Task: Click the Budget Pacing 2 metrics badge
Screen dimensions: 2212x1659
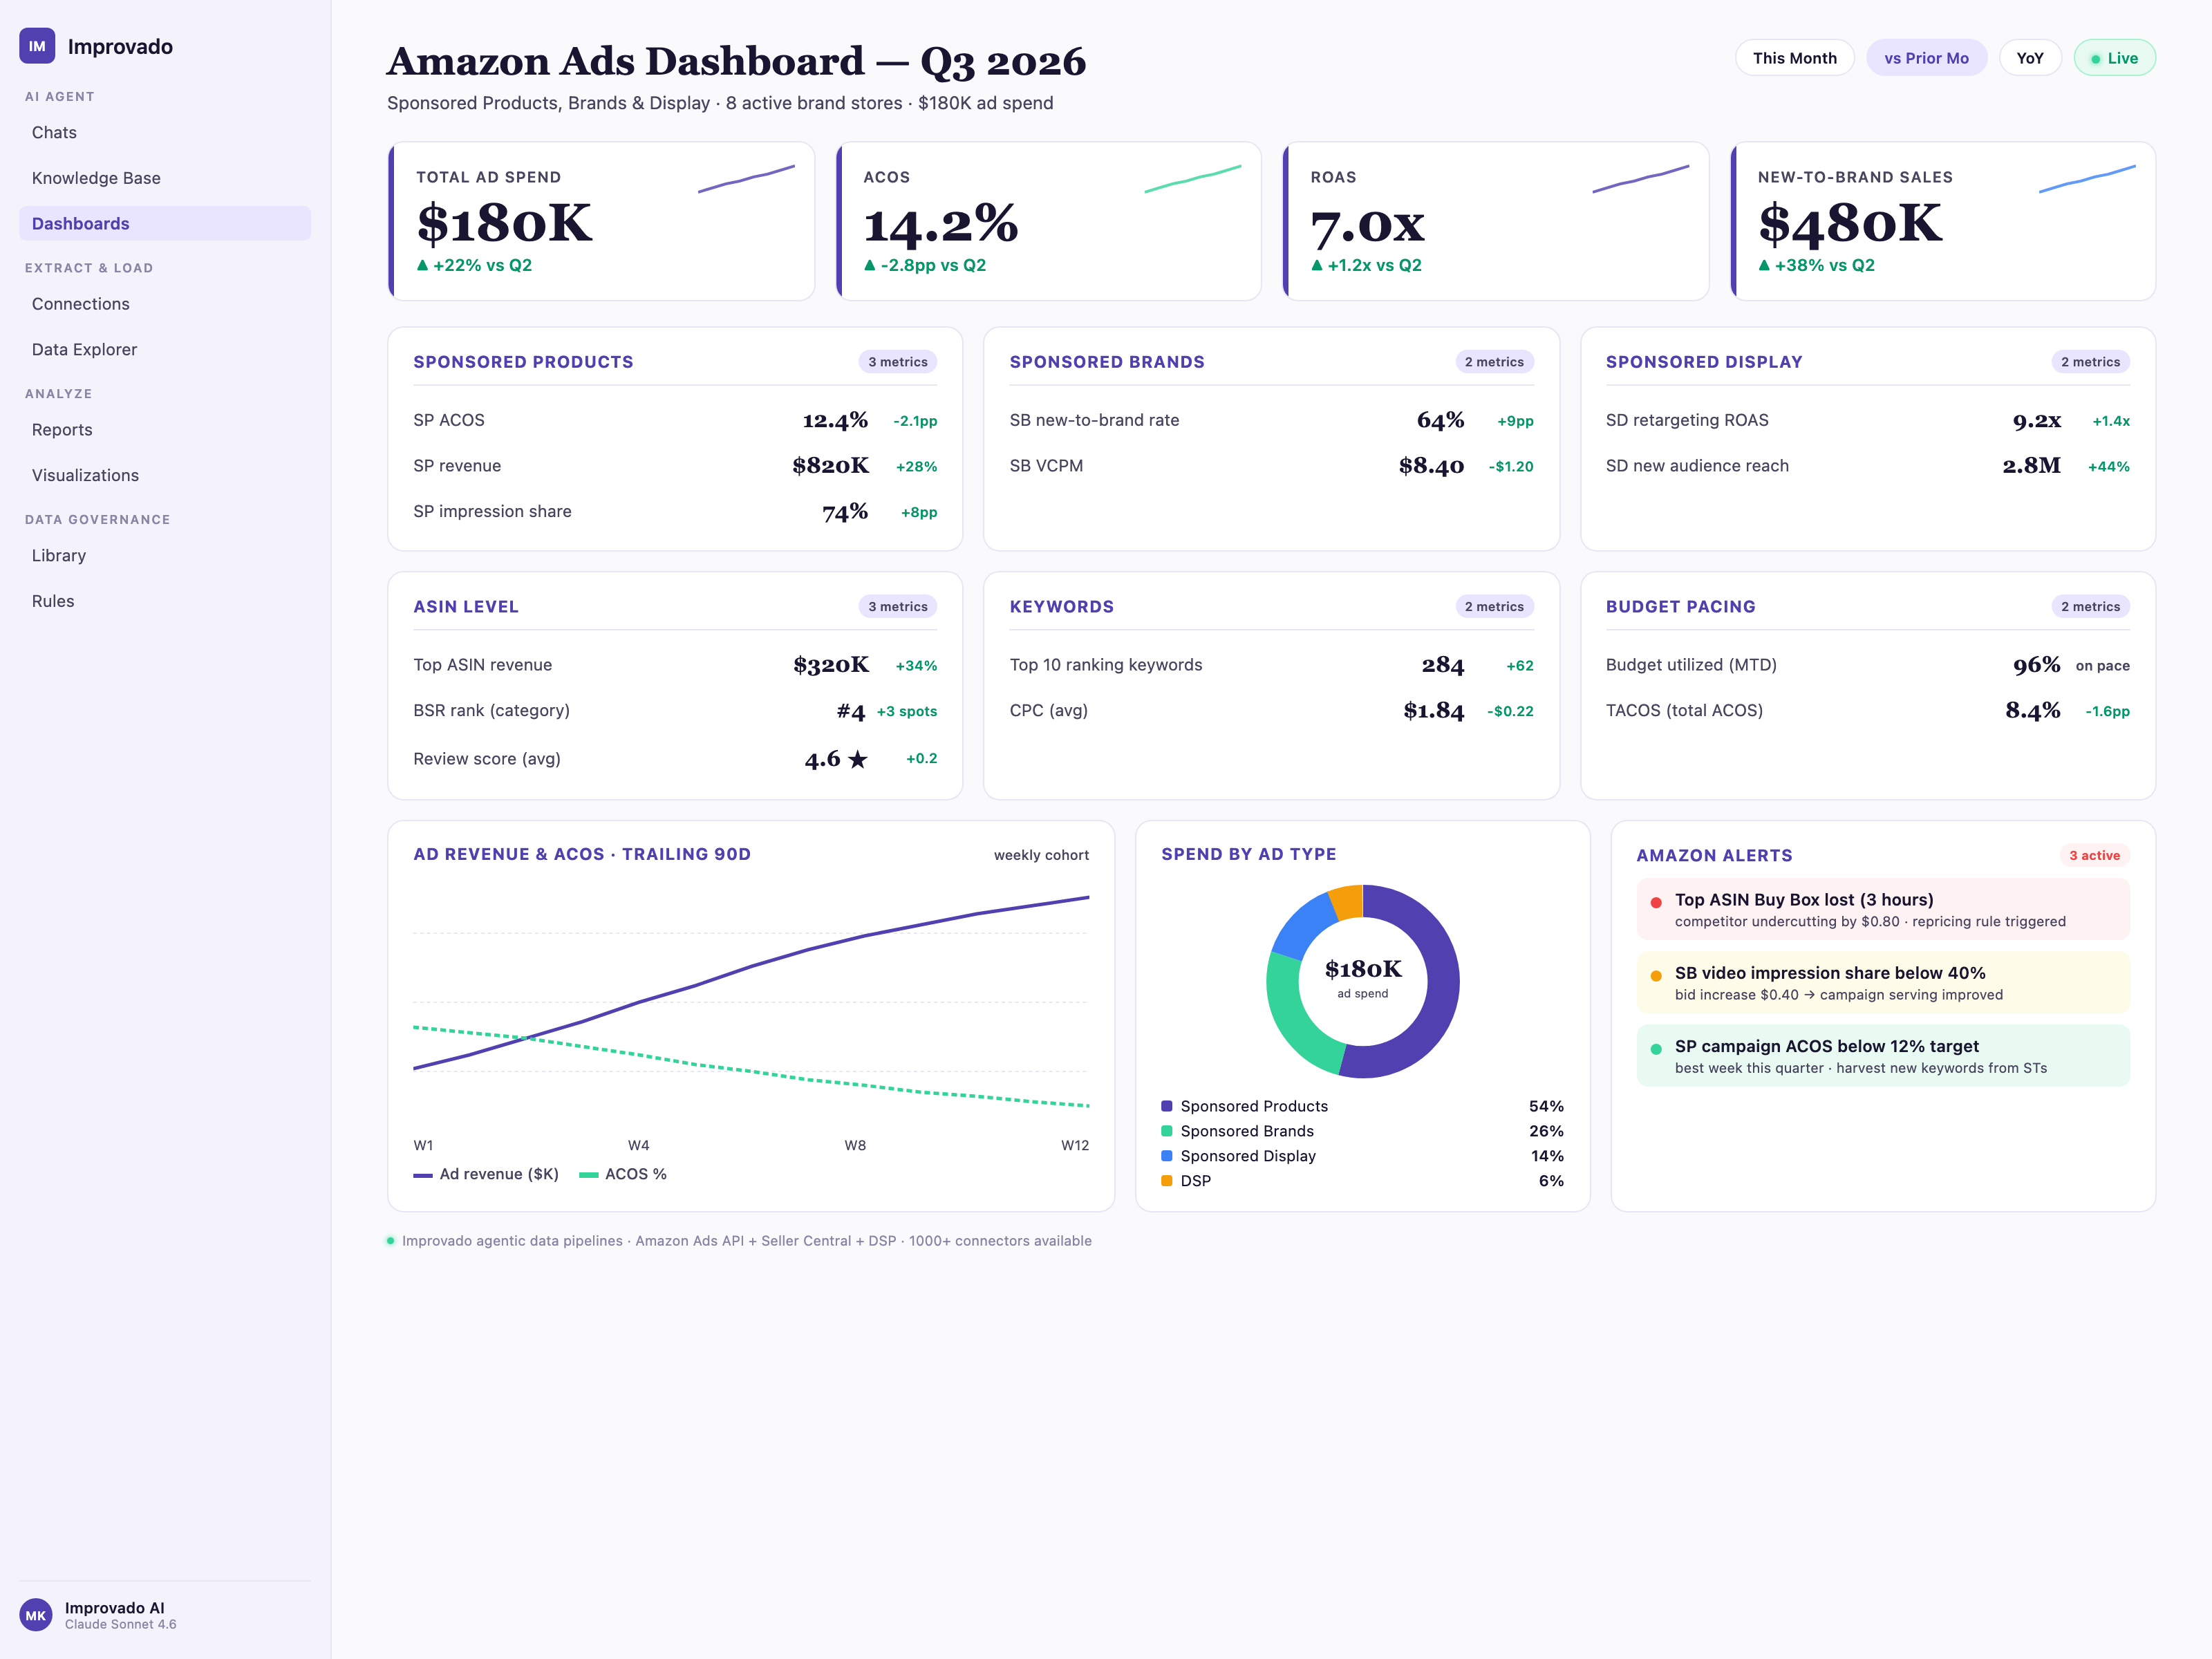Action: point(2090,607)
